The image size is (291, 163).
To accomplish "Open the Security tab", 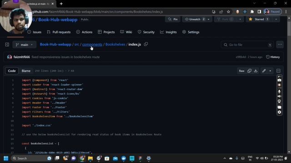I will [x=146, y=32].
